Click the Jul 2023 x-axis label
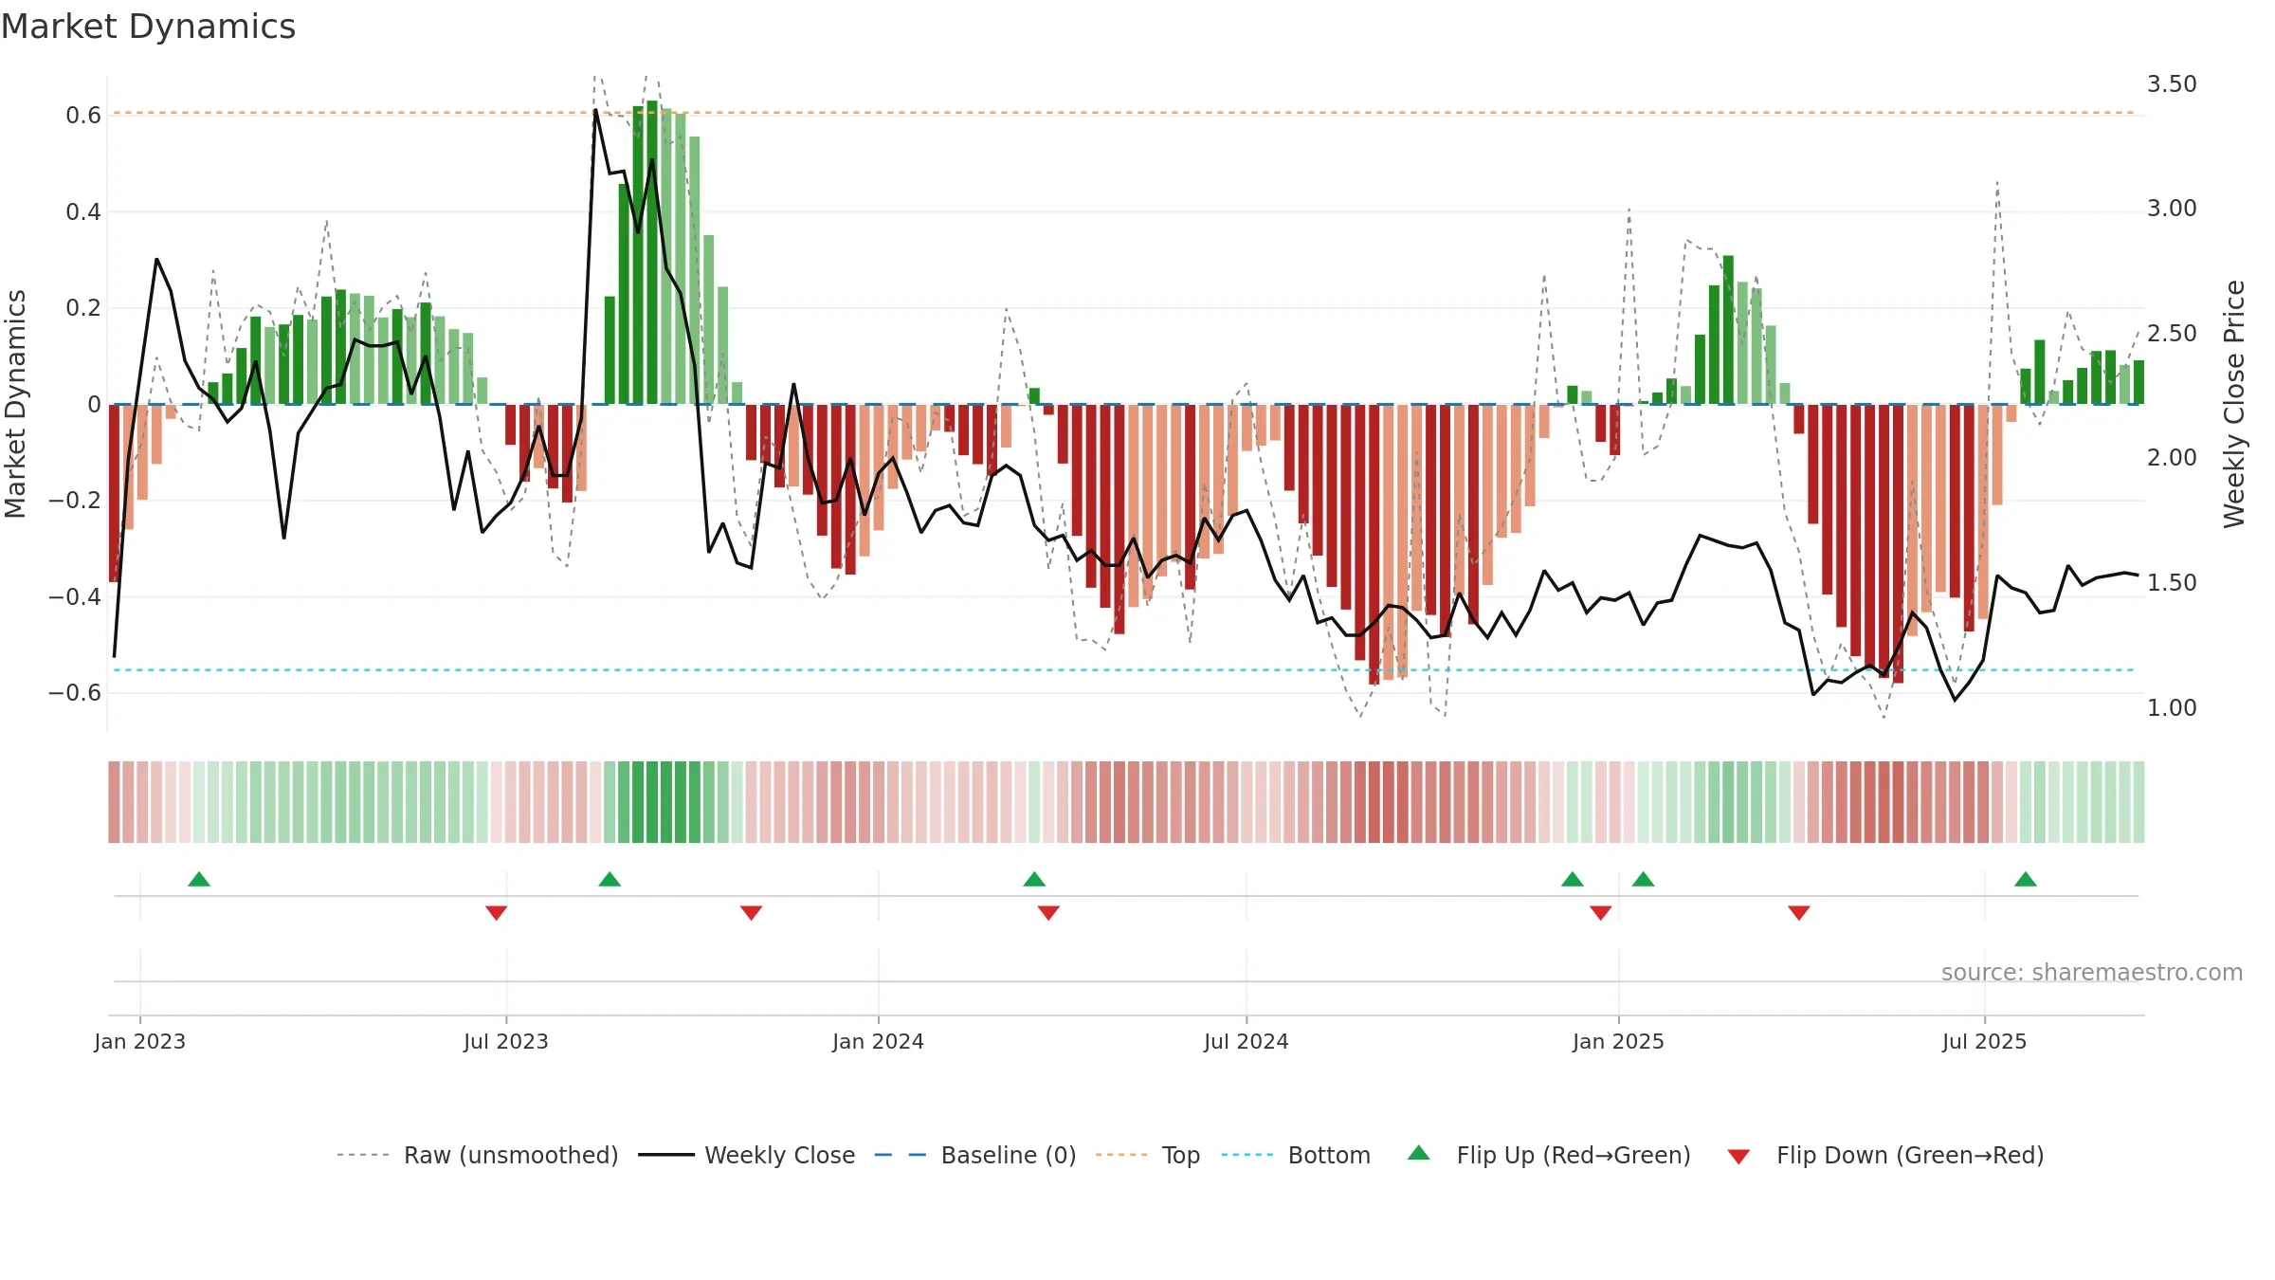2275x1280 pixels. point(506,1041)
